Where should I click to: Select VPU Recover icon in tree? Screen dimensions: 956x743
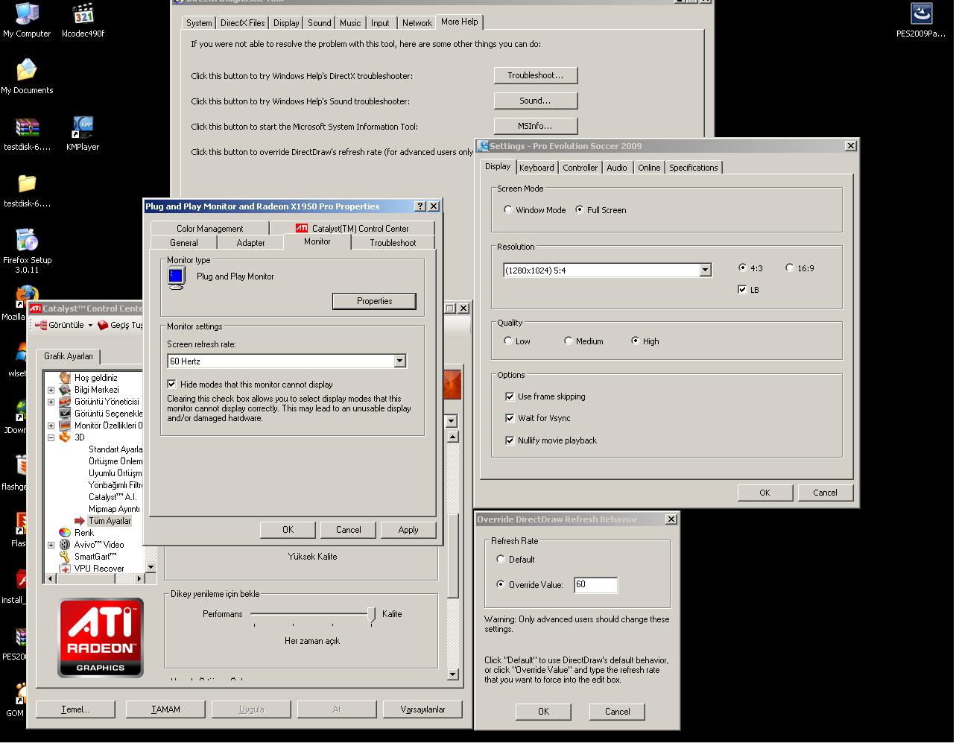pos(65,569)
